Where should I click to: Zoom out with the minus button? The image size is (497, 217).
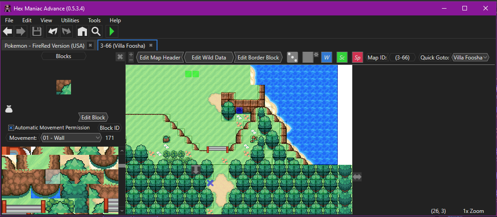[x=131, y=60]
